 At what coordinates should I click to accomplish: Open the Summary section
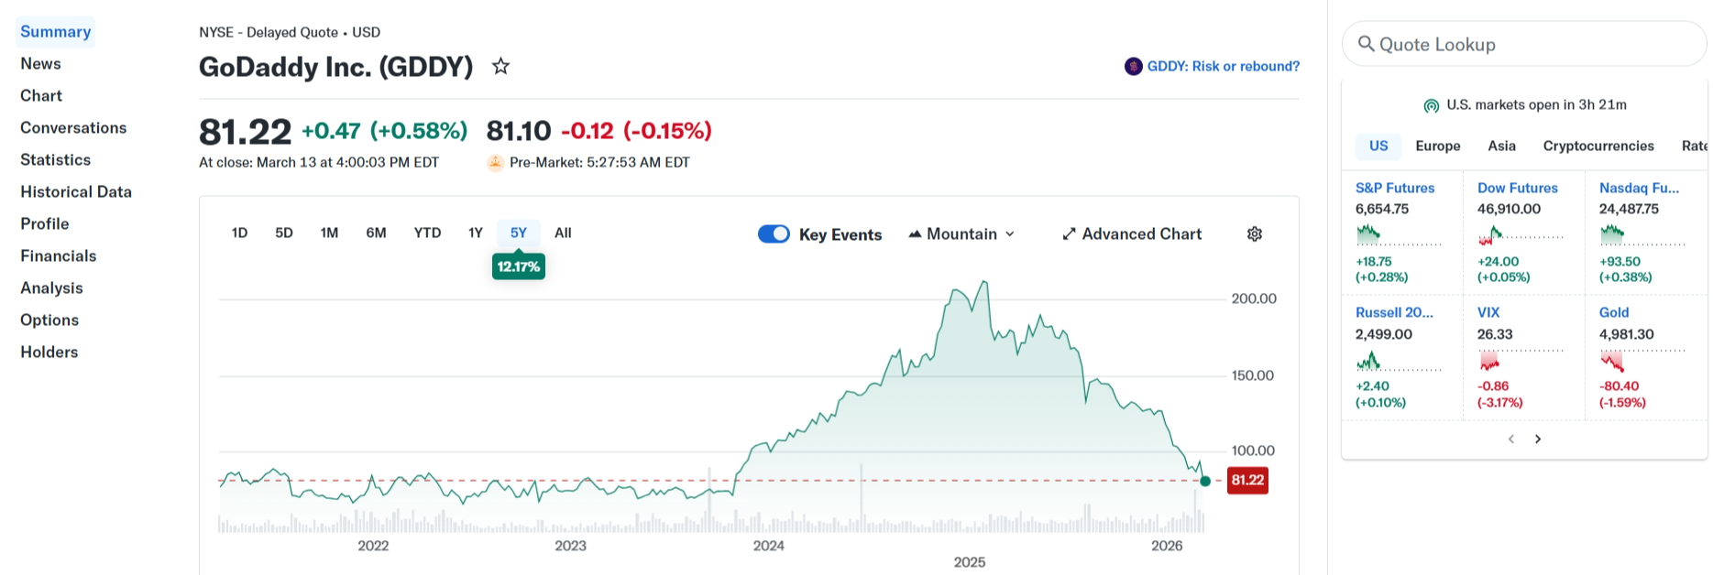56,32
